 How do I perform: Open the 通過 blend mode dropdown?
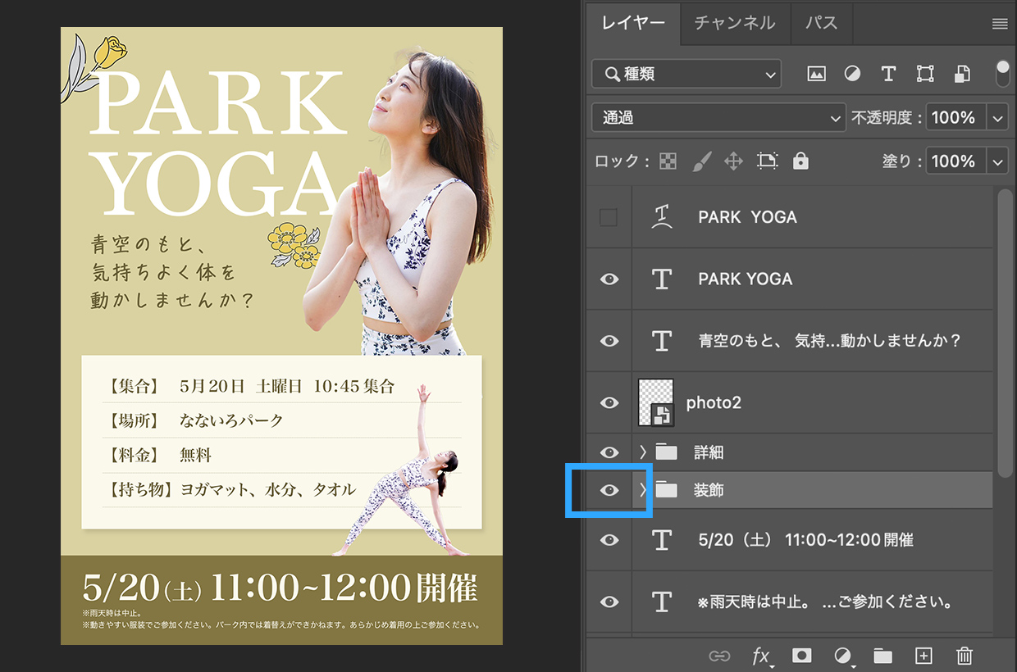pyautogui.click(x=718, y=117)
